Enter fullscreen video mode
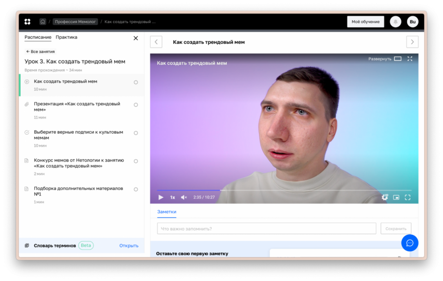The image size is (443, 281). click(408, 197)
